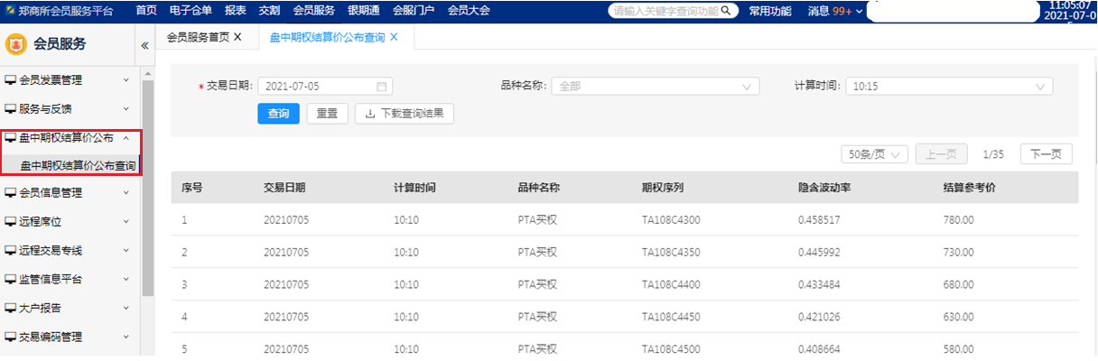Go to next page with 下一页
Viewport: 1098px width, 361px height.
[x=1046, y=154]
